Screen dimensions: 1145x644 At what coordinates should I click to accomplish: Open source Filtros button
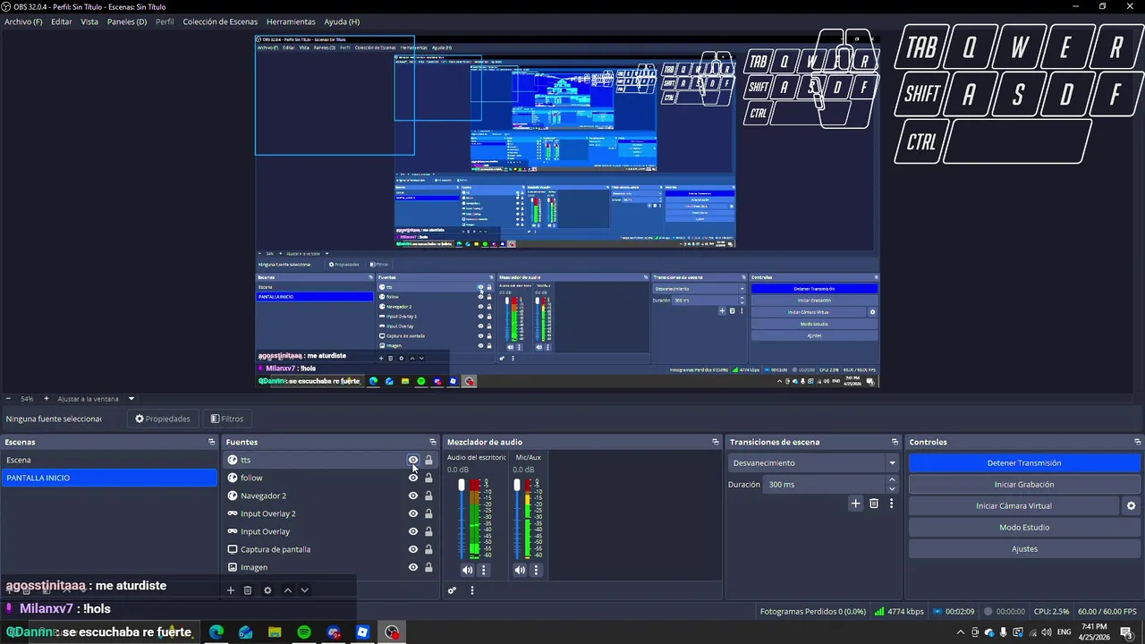pos(226,419)
